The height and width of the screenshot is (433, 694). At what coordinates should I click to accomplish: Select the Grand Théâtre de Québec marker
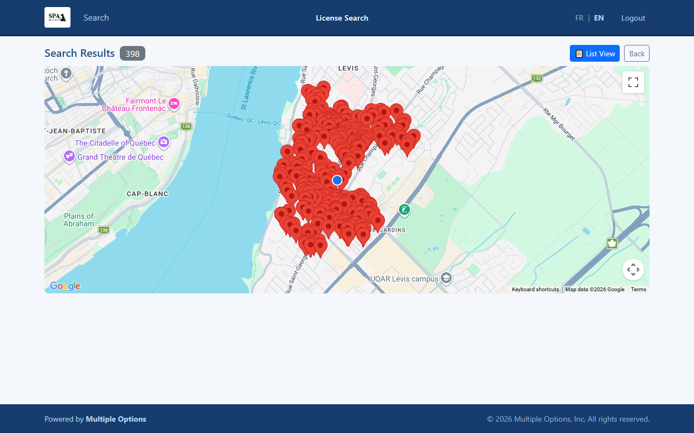[x=69, y=156]
